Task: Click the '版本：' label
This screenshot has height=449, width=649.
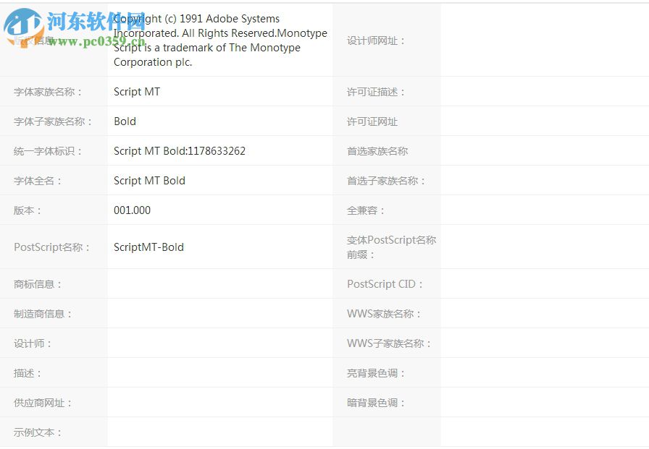Action: click(x=28, y=210)
